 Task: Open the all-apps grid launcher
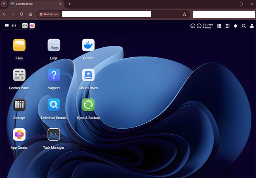[x=14, y=26]
